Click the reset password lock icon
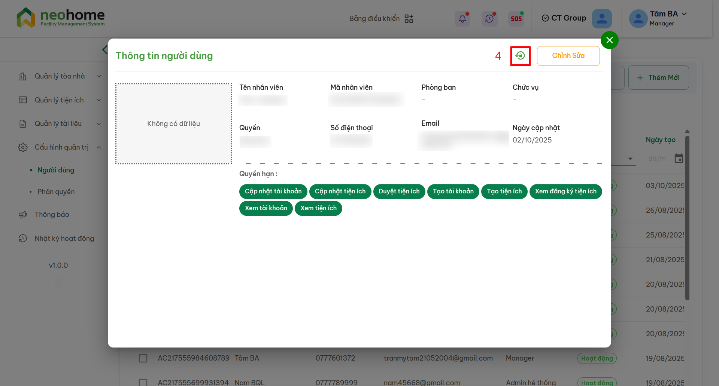719x386 pixels. pos(520,56)
